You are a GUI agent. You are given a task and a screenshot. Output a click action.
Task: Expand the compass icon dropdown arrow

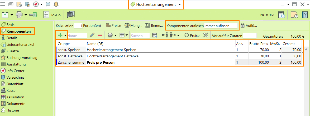tap(41, 4)
